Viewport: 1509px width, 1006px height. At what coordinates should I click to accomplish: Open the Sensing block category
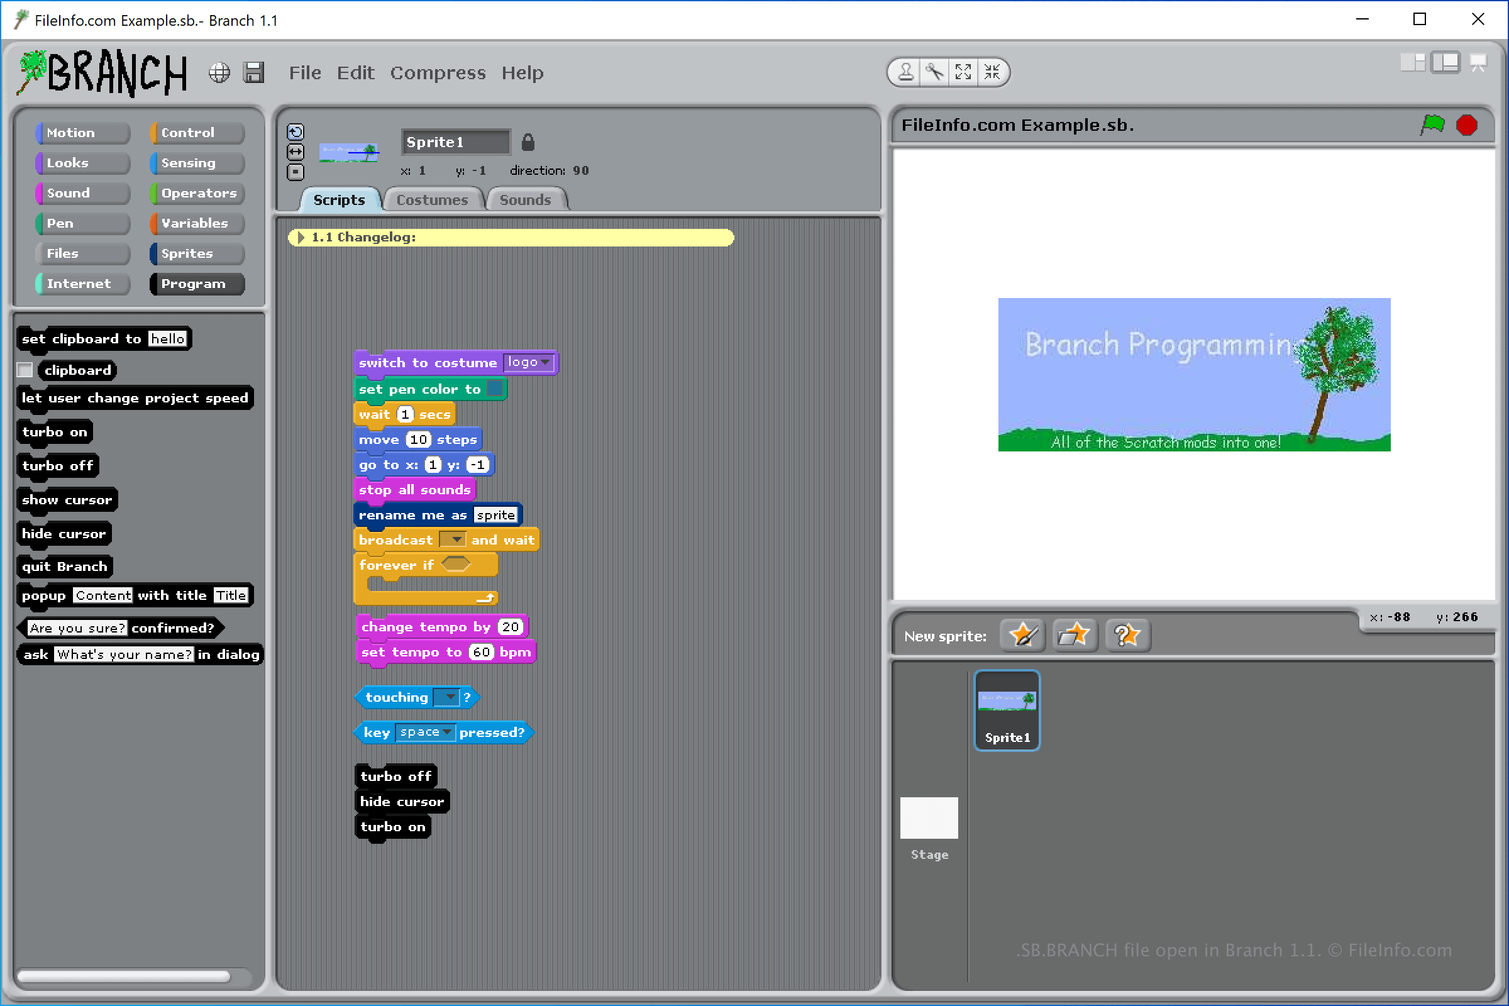tap(197, 163)
